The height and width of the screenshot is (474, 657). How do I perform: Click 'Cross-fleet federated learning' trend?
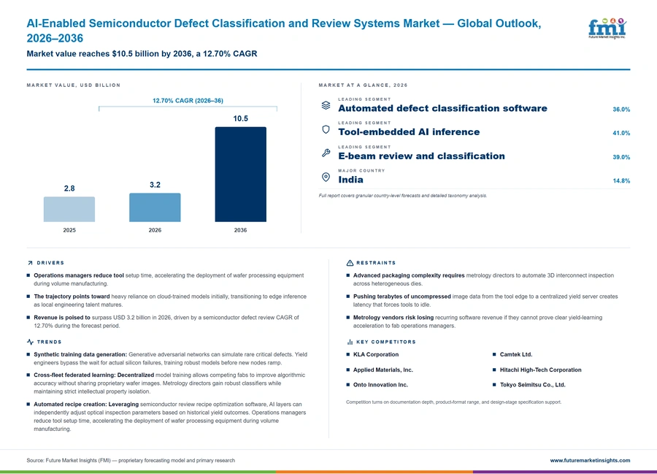coord(74,375)
